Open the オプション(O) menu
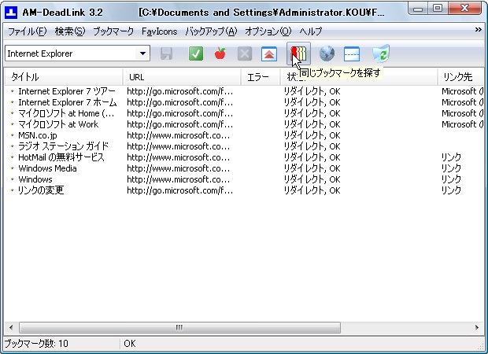This screenshot has width=488, height=354. click(268, 31)
